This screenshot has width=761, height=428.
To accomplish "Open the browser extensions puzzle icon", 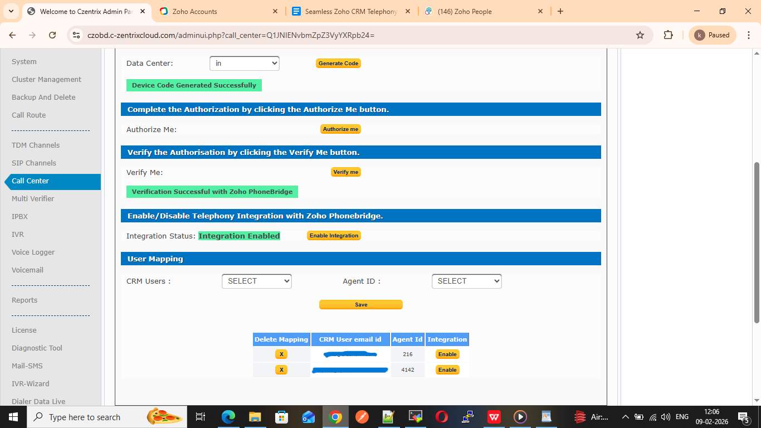I will 668,35.
